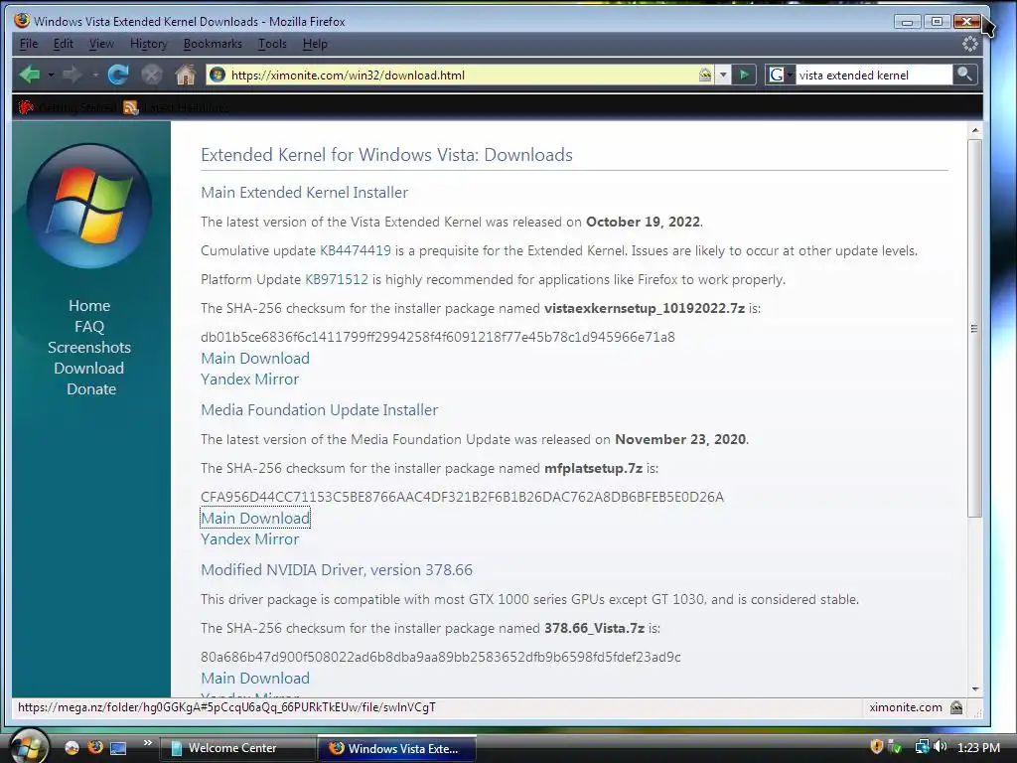Click the padlock icon in the address bar
Image resolution: width=1017 pixels, height=763 pixels.
(705, 75)
